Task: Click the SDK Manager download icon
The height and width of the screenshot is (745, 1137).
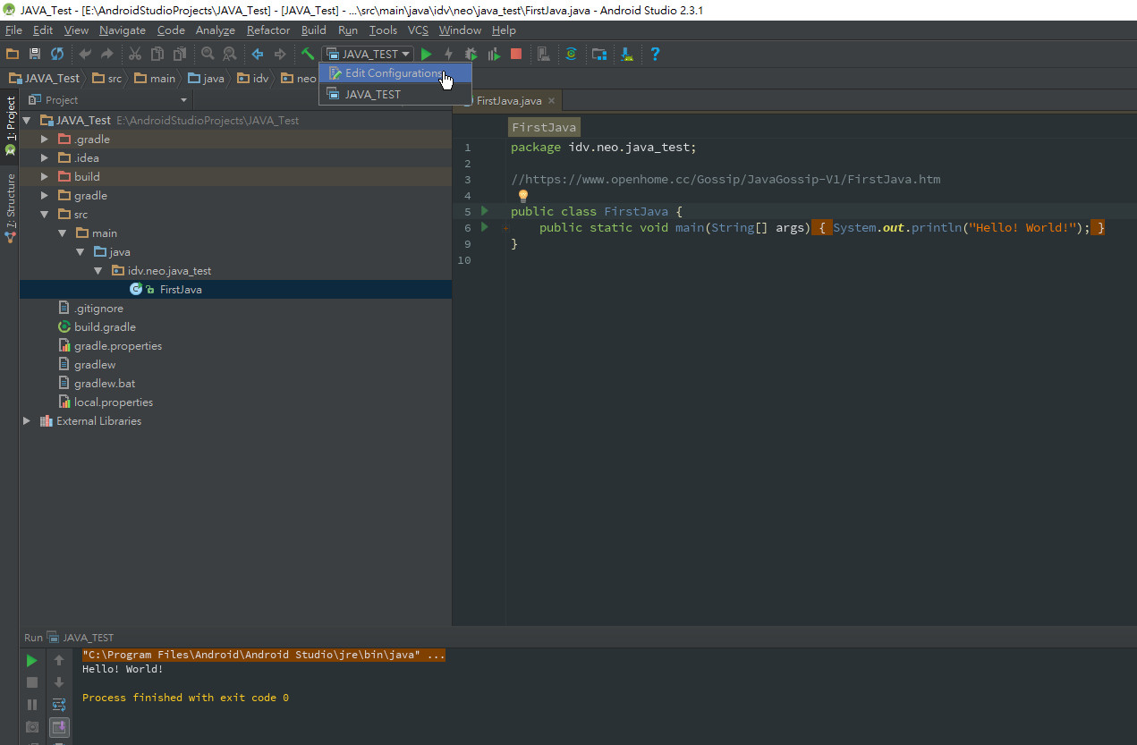Action: (627, 55)
